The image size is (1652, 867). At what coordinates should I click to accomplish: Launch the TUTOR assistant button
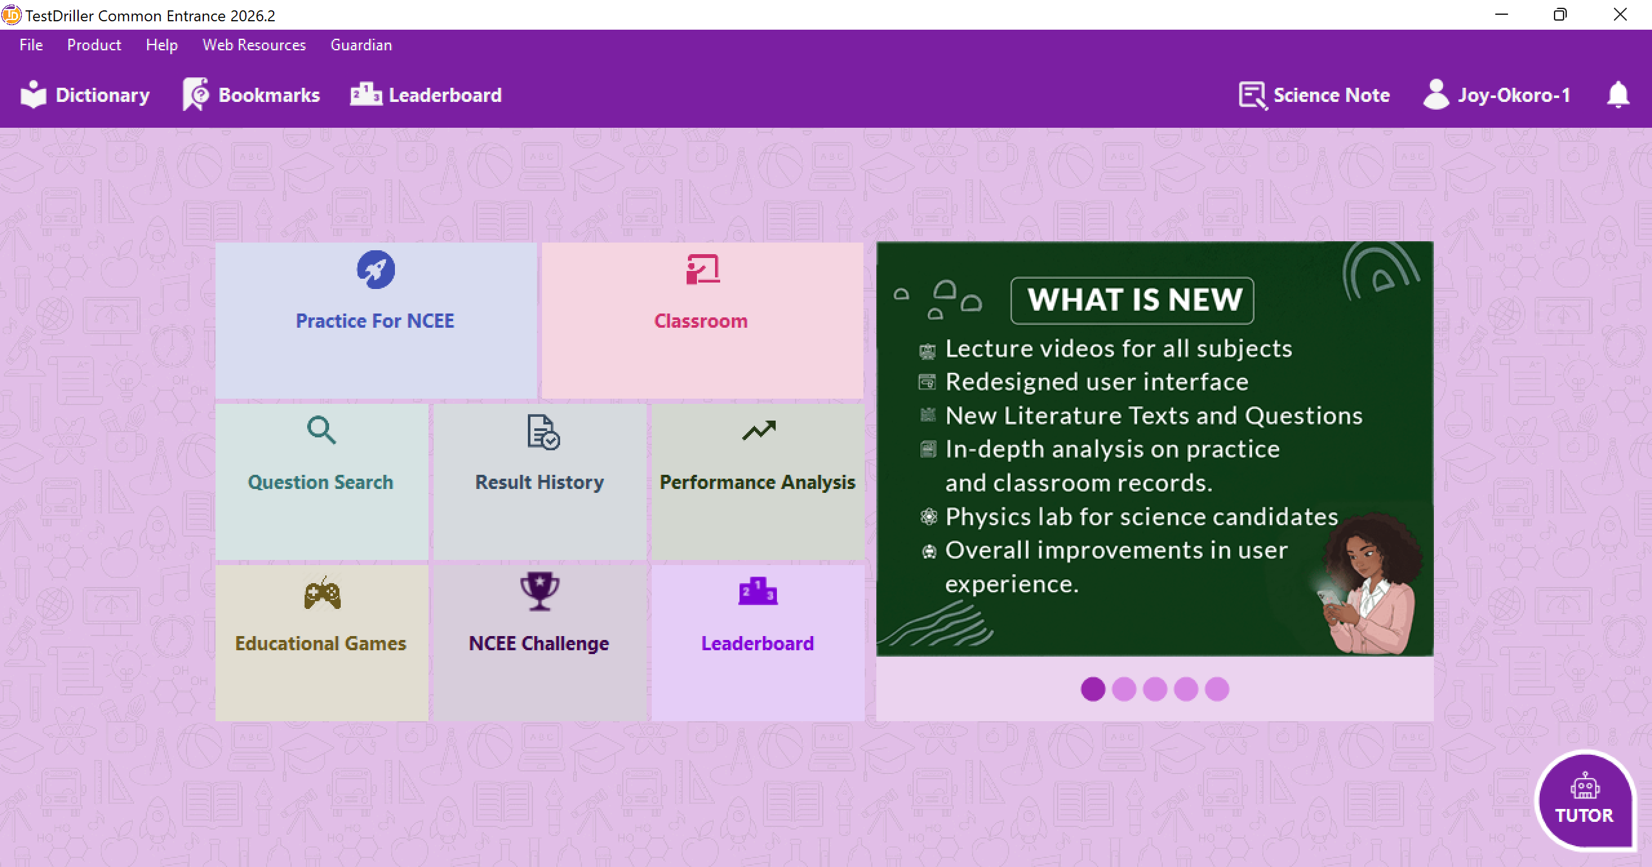click(1585, 800)
